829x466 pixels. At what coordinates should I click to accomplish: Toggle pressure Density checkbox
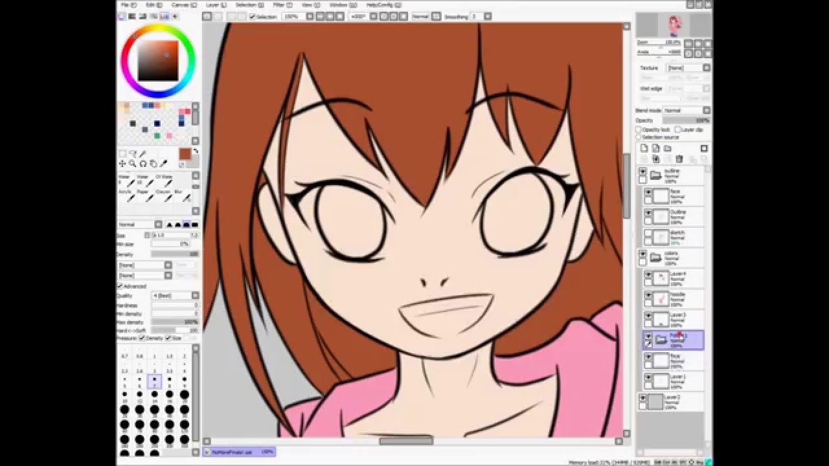[142, 338]
